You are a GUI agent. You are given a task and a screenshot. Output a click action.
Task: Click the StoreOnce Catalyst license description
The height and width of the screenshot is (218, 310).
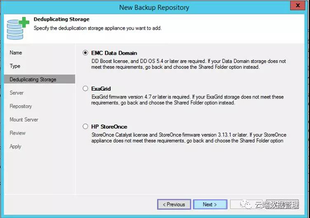coord(188,138)
